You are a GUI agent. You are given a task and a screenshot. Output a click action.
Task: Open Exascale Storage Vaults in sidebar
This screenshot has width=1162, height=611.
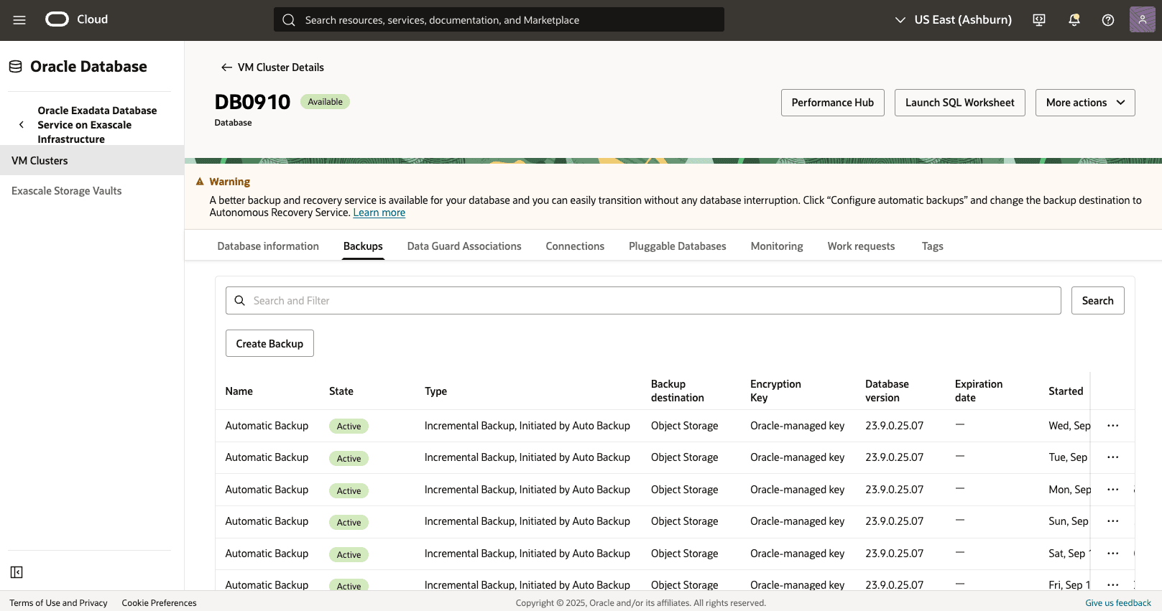click(67, 191)
